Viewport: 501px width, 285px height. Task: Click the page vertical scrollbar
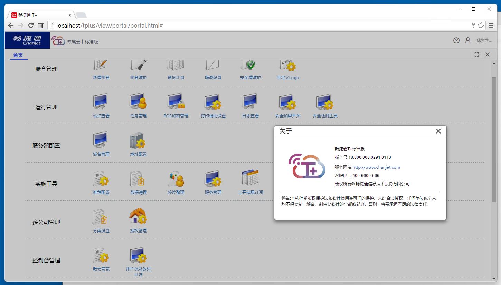pyautogui.click(x=494, y=138)
